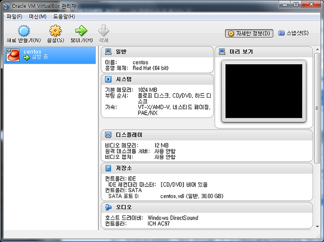Click the 보이기(H) green arrow icon
This screenshot has height=242, width=324.
tap(81, 31)
